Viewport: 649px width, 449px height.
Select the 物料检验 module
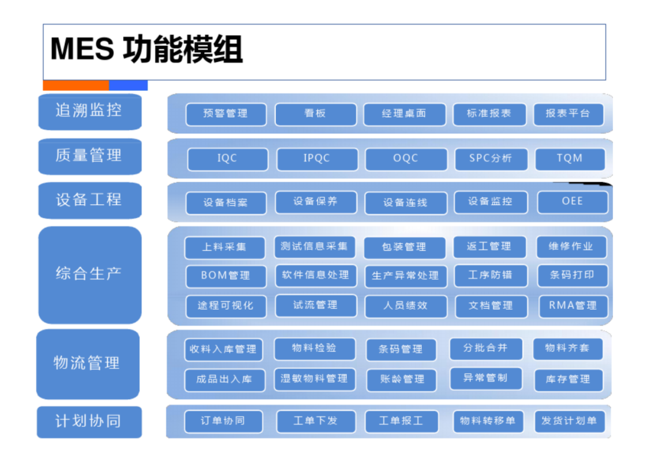pyautogui.click(x=314, y=349)
